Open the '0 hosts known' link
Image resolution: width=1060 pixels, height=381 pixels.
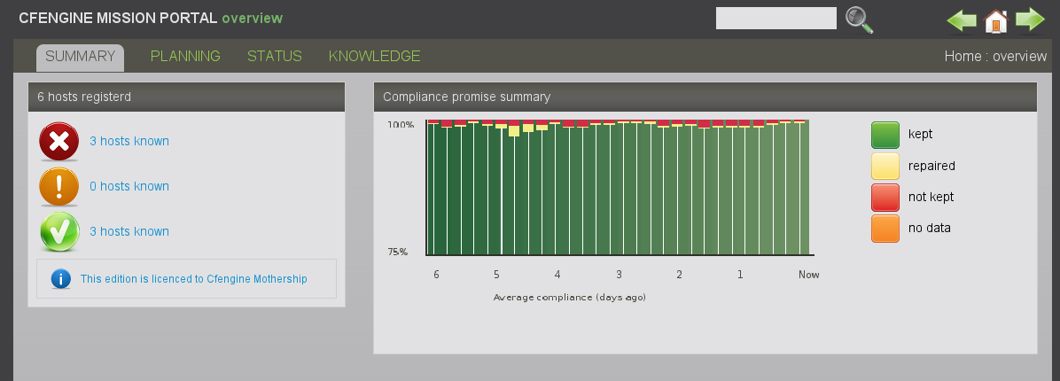(129, 186)
